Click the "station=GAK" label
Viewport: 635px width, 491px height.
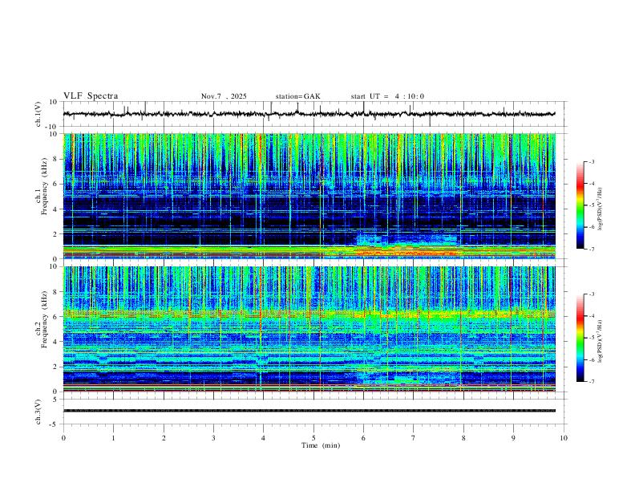tap(297, 96)
